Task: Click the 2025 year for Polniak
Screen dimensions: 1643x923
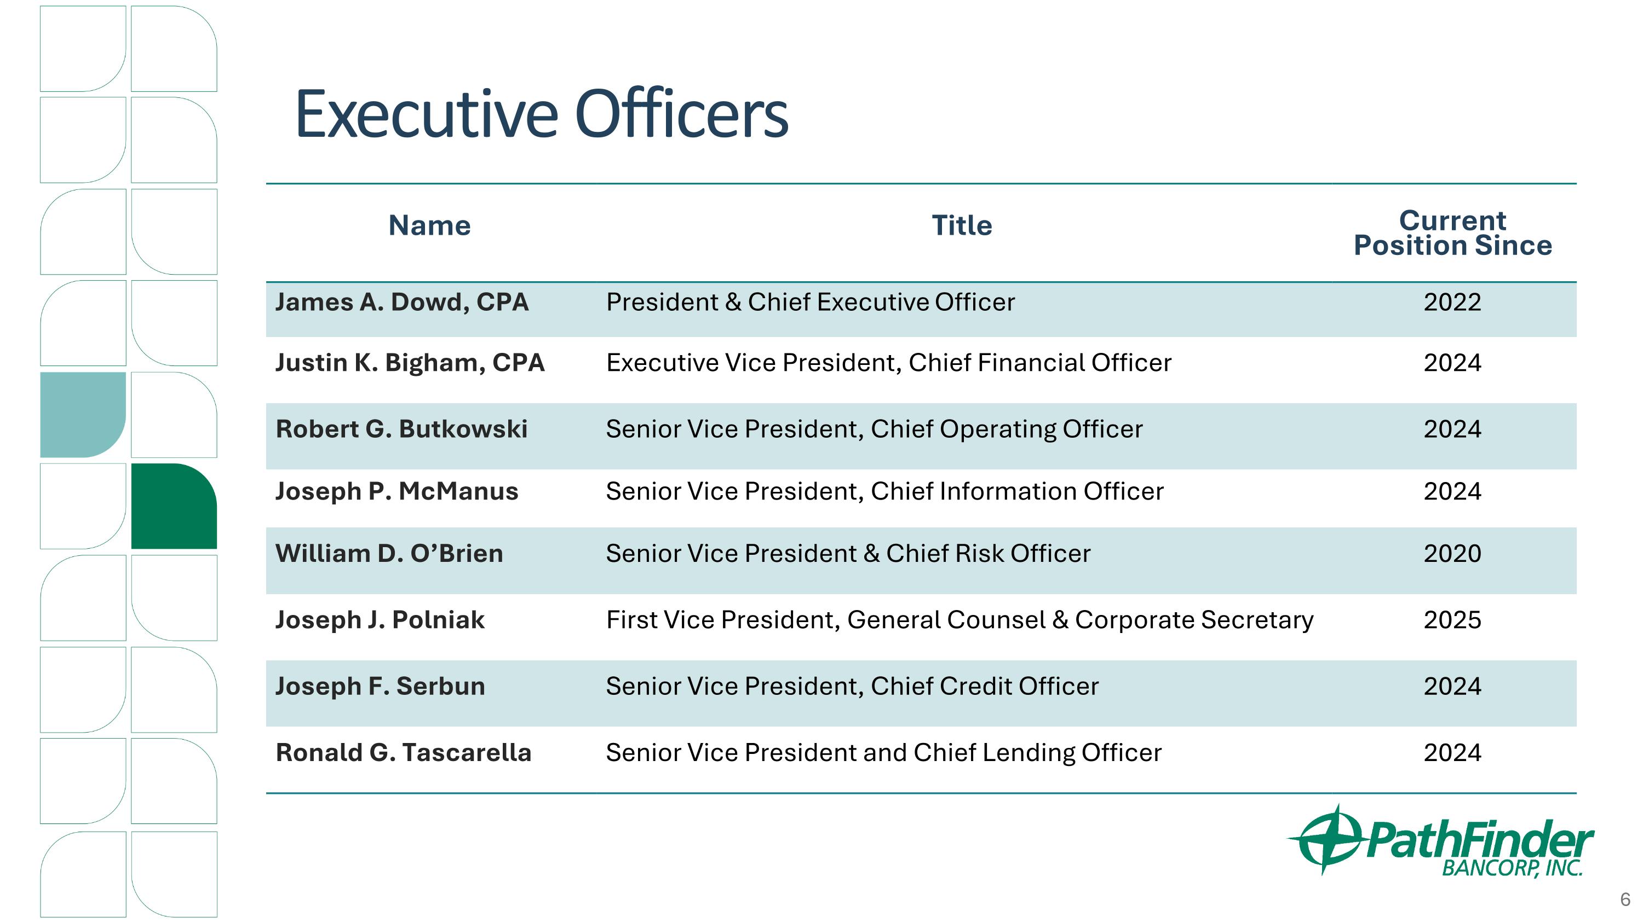Action: coord(1452,620)
